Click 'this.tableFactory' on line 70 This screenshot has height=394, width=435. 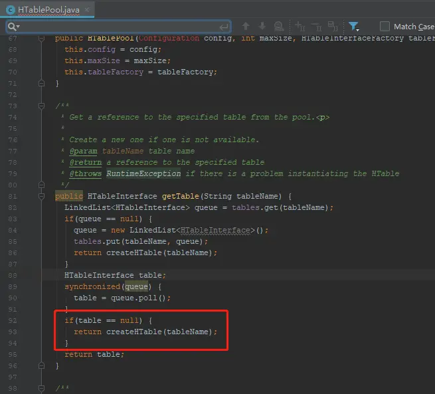104,72
